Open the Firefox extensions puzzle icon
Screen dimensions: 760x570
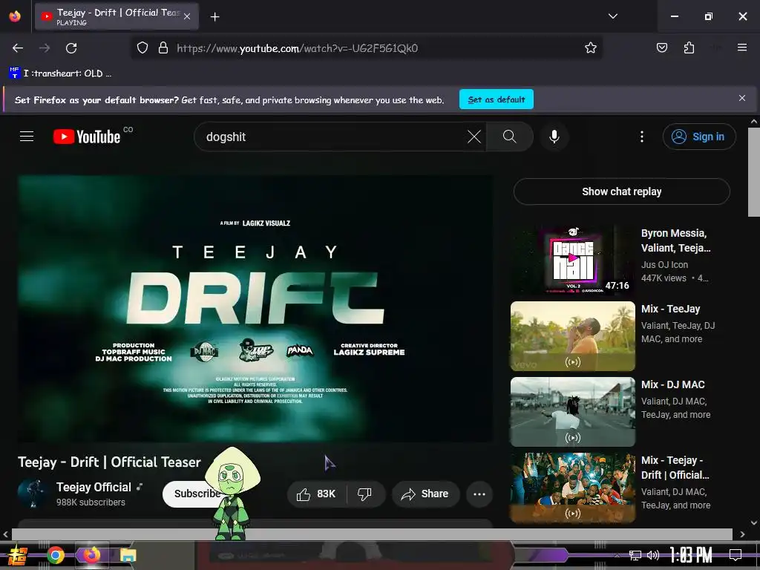tap(689, 48)
